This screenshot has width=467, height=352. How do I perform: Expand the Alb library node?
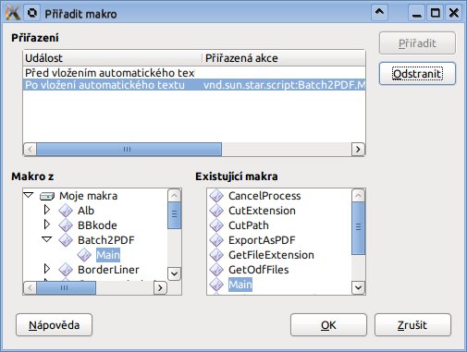click(x=47, y=210)
